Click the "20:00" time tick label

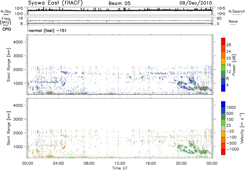coord(181,164)
